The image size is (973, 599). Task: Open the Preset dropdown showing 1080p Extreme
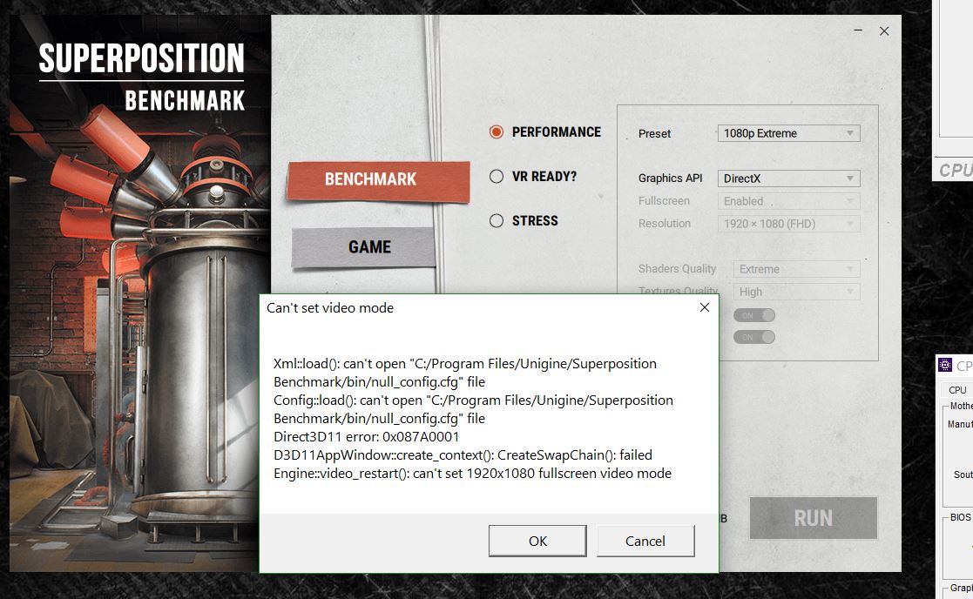click(788, 133)
